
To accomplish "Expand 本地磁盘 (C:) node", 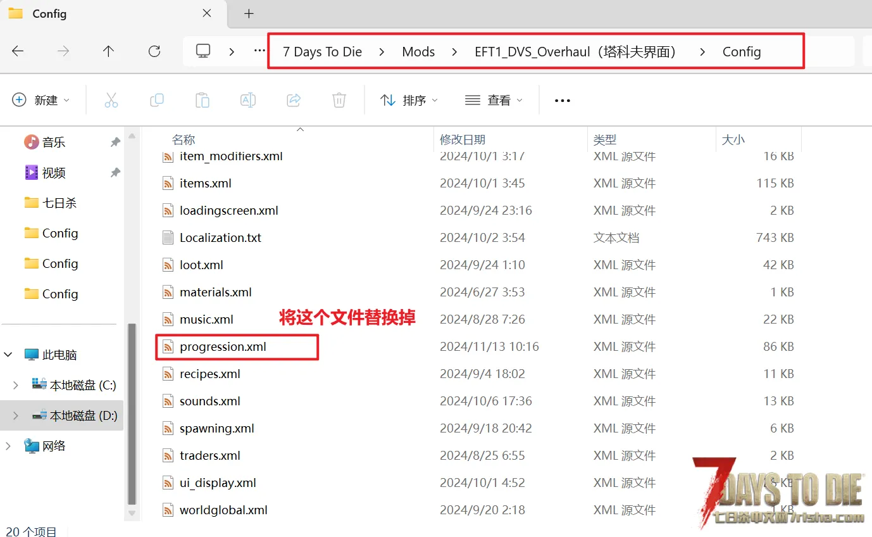I will tap(16, 385).
